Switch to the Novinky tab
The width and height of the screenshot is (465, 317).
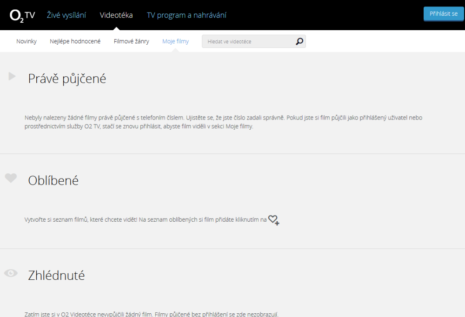[x=27, y=41]
